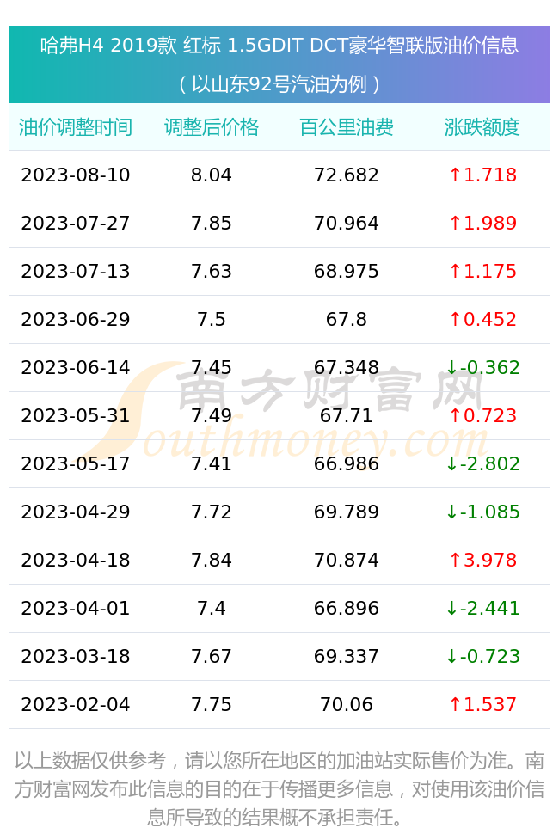Click the 哈弗H4 2019款 title banner

tap(279, 46)
